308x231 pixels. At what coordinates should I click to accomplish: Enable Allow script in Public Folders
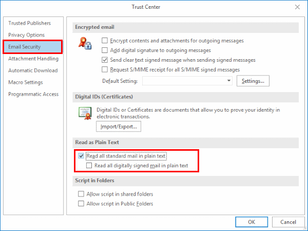[81, 203]
